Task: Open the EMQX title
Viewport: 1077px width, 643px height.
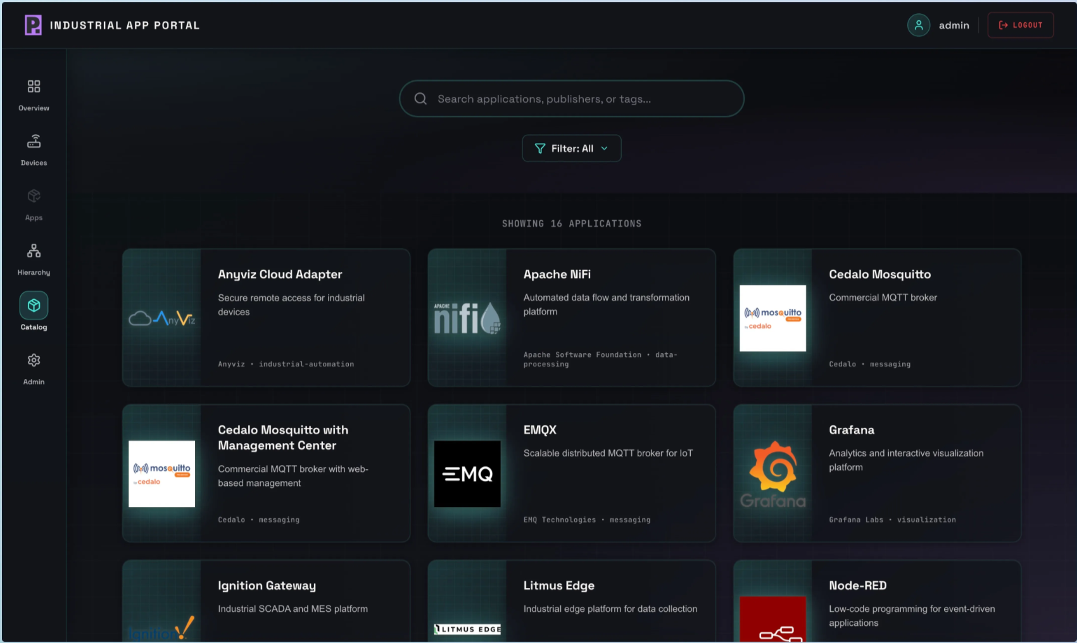Action: [x=539, y=430]
